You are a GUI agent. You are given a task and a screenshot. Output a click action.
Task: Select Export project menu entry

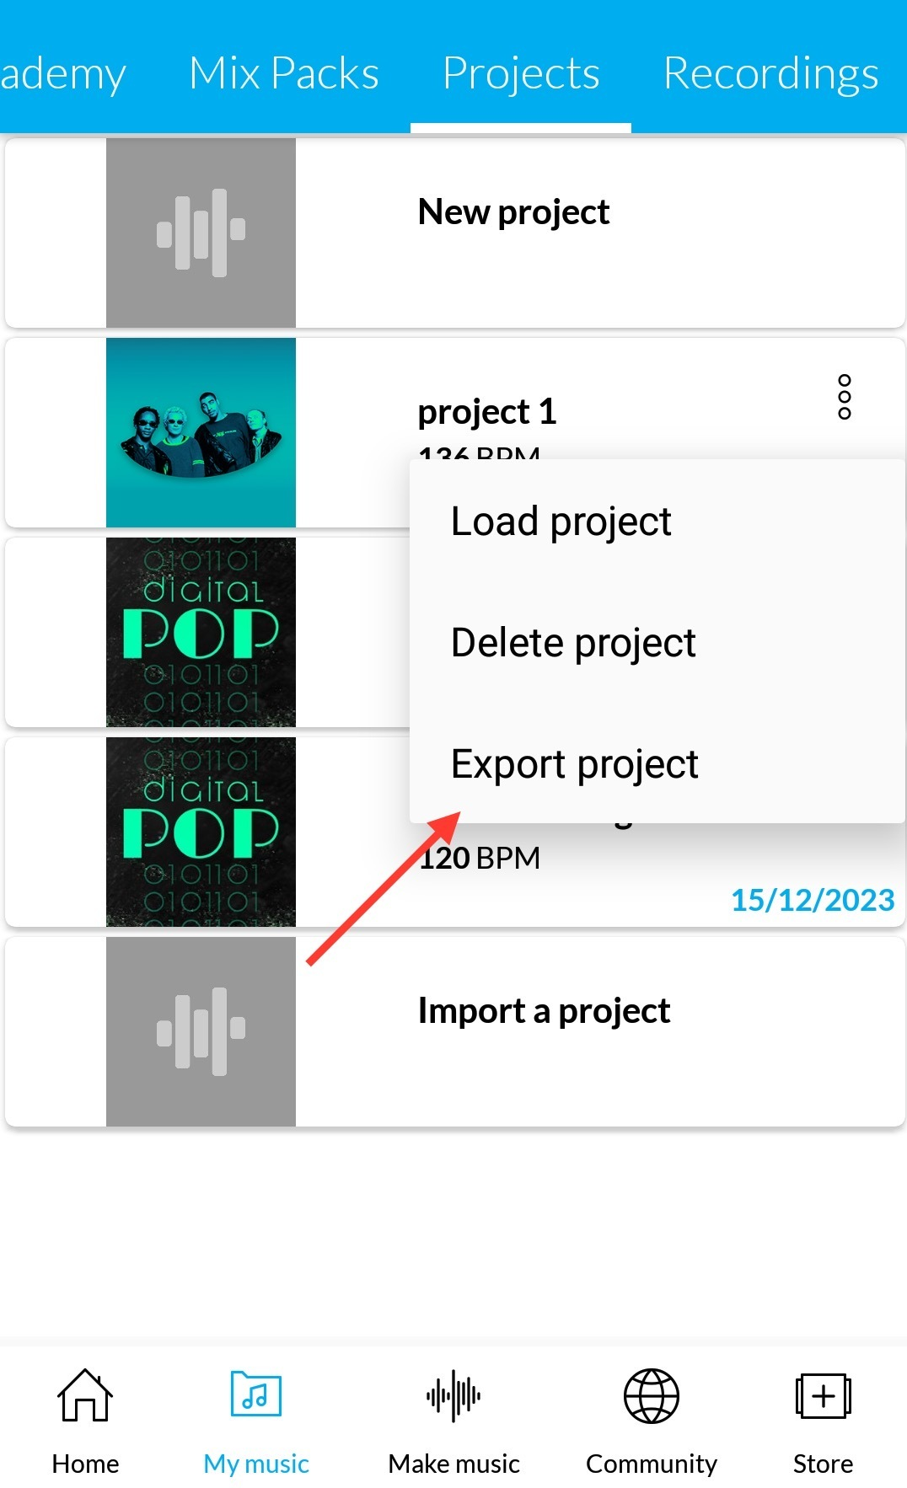(x=575, y=764)
